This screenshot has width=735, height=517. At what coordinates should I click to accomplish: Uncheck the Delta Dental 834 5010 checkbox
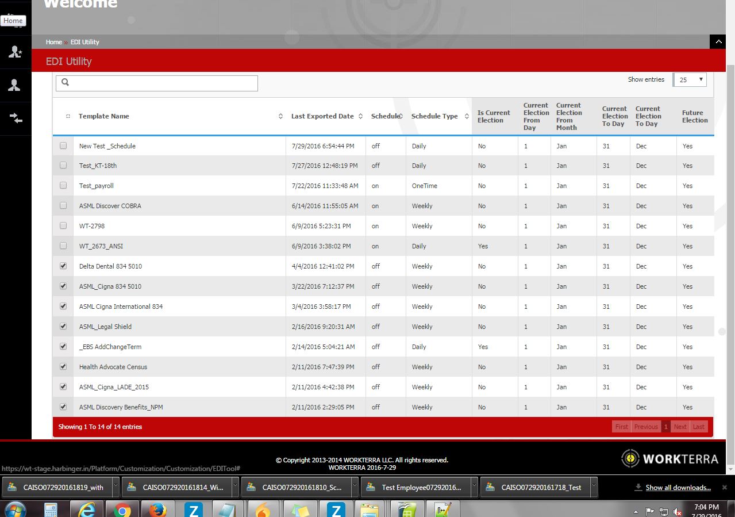click(x=63, y=266)
